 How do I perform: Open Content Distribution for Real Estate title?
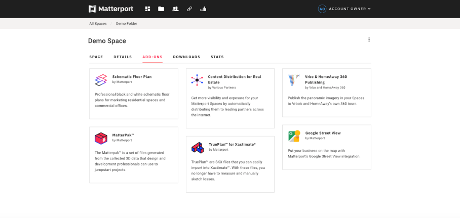[x=235, y=79]
